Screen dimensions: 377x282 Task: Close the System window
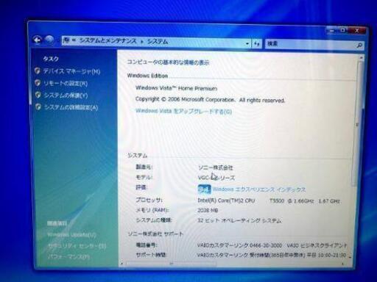coord(357,31)
